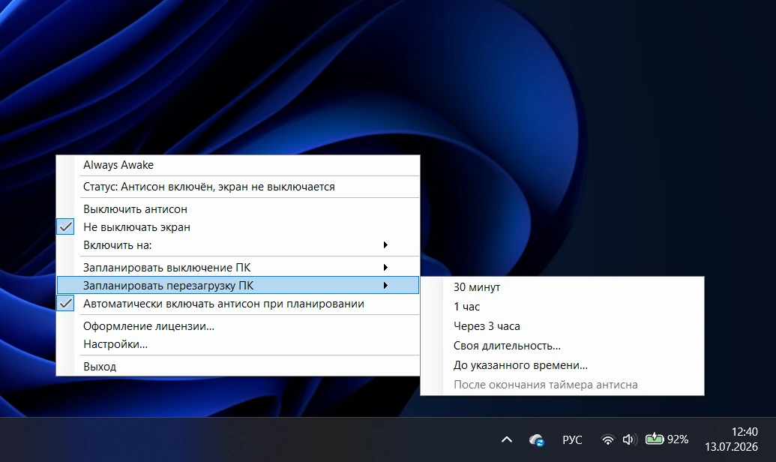Select Выключить антисон to disable anti-sleep
The height and width of the screenshot is (462, 776).
coord(238,209)
